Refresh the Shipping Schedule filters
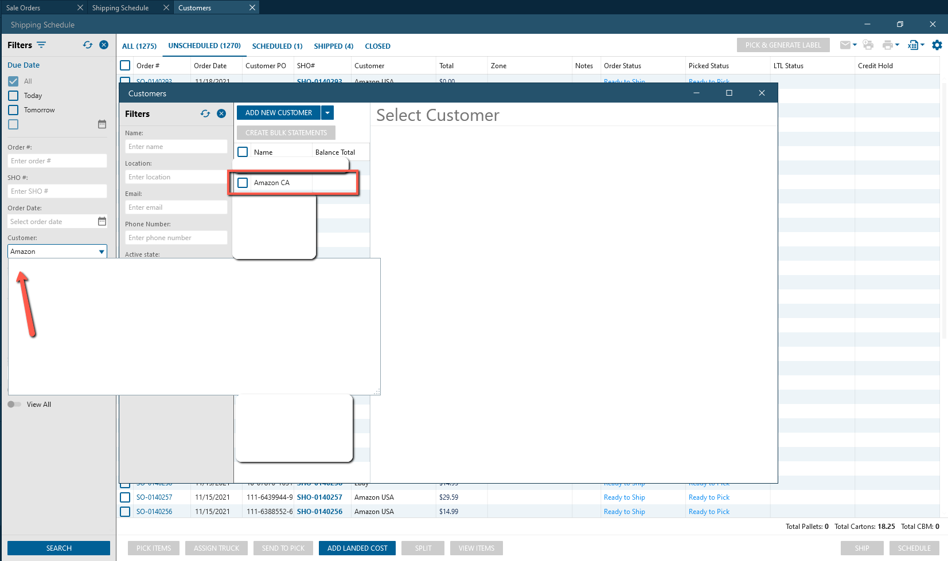Viewport: 948px width, 561px height. click(x=88, y=45)
